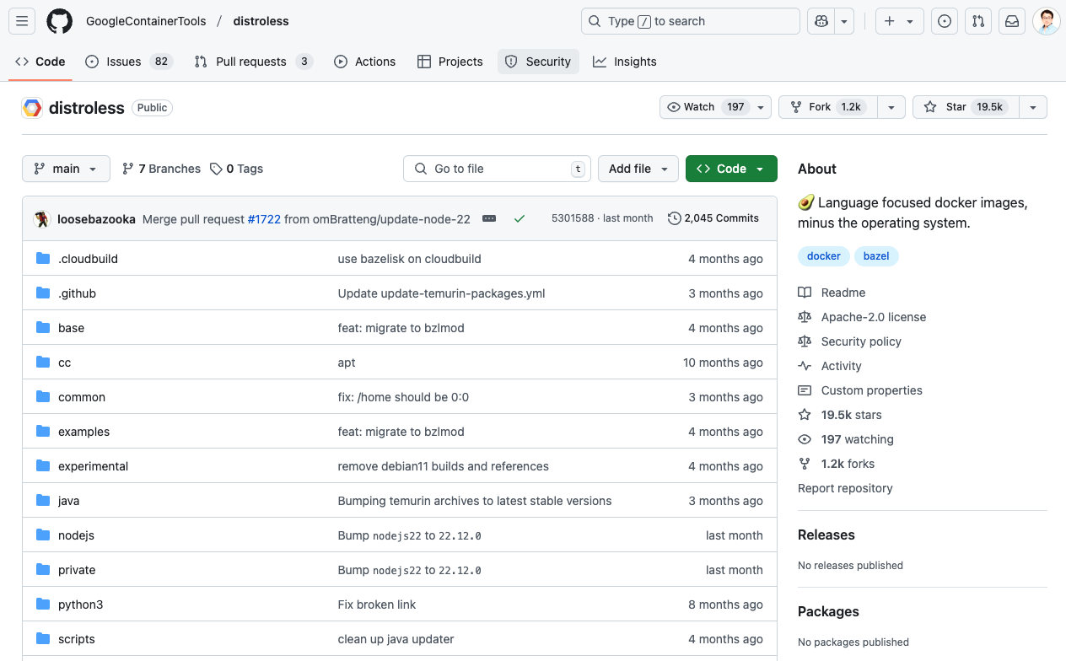This screenshot has height=661, width=1066.
Task: Watch the repository with the eye button
Action: 705,107
